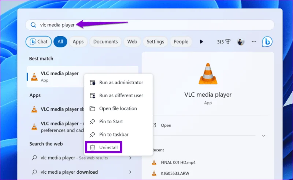The image size is (293, 180).
Task: Click the cone icon of reset preferences result
Action: 34,127
